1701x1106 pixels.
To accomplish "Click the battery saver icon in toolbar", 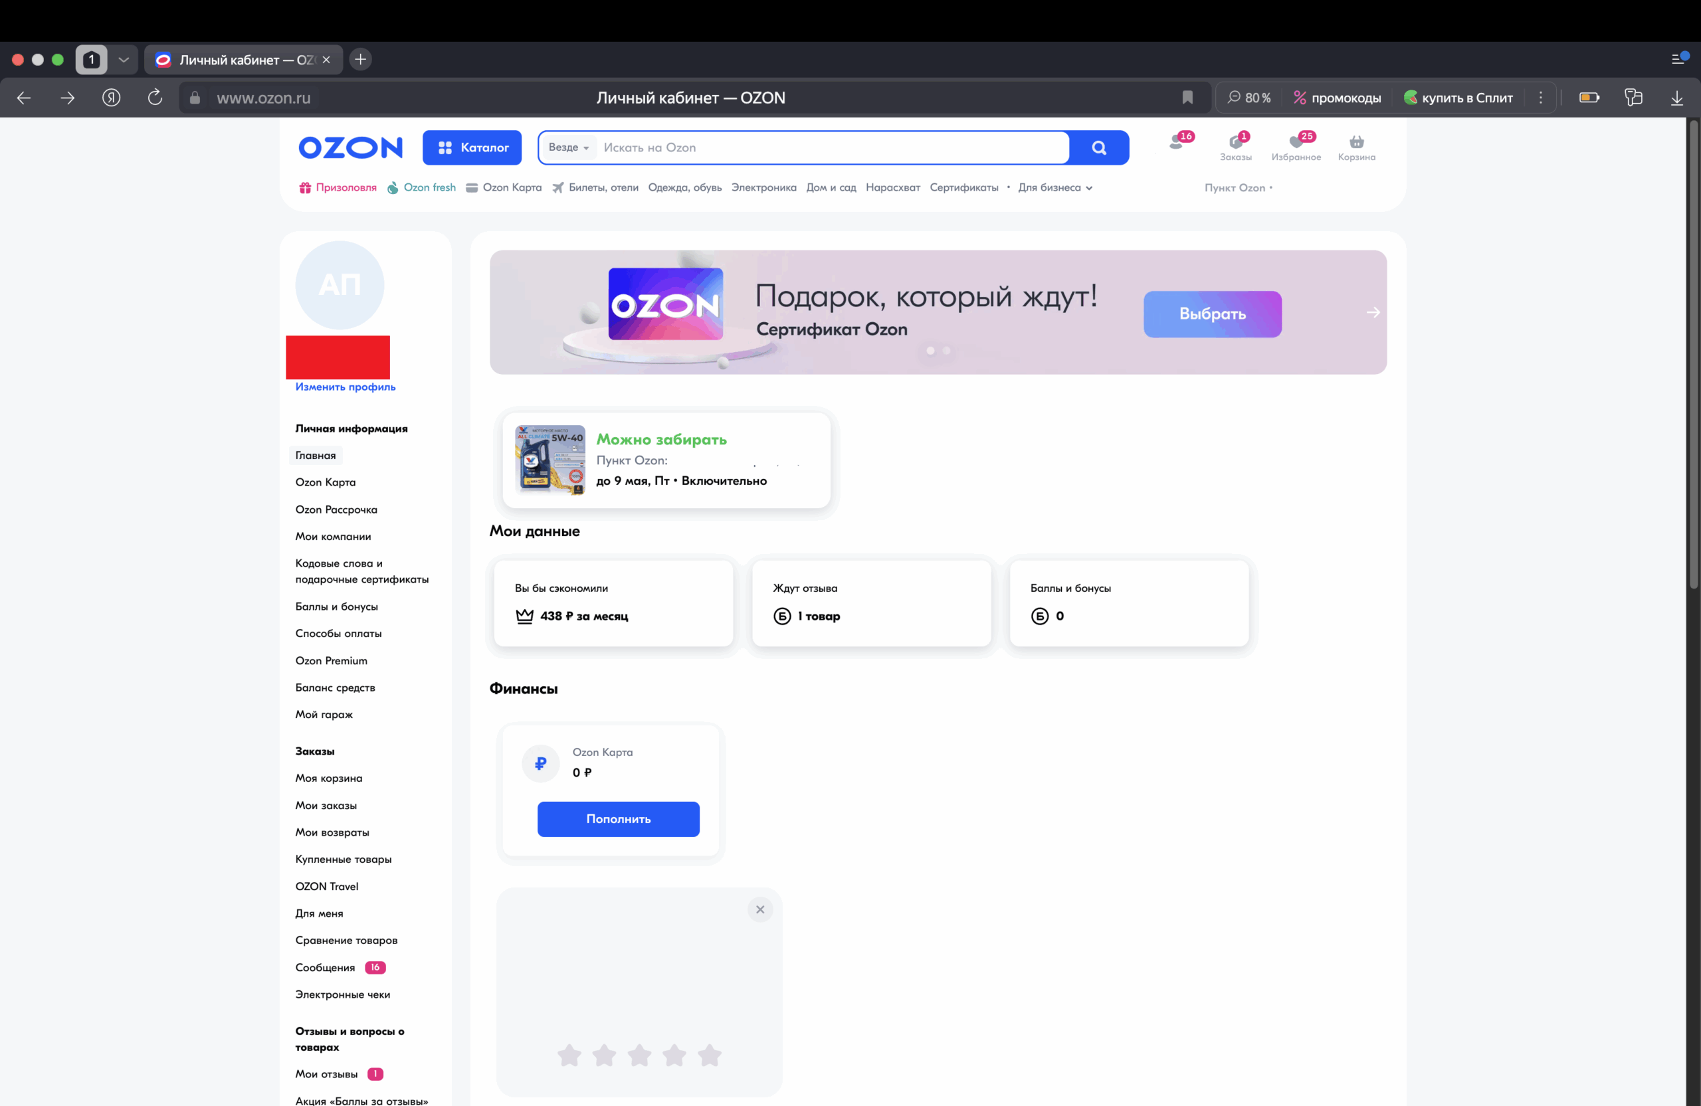I will coord(1589,98).
